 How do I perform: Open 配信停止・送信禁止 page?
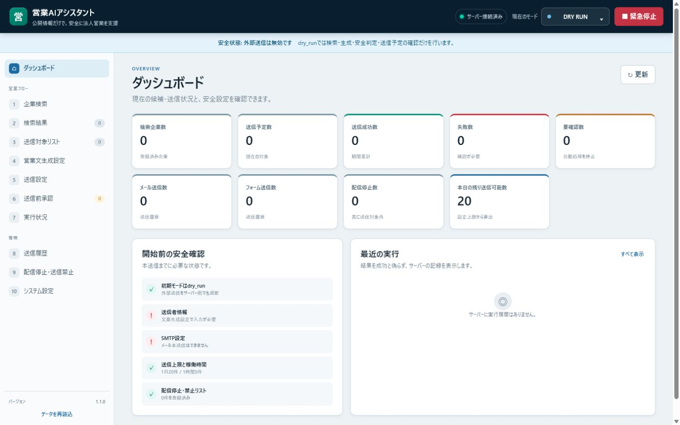pos(57,272)
